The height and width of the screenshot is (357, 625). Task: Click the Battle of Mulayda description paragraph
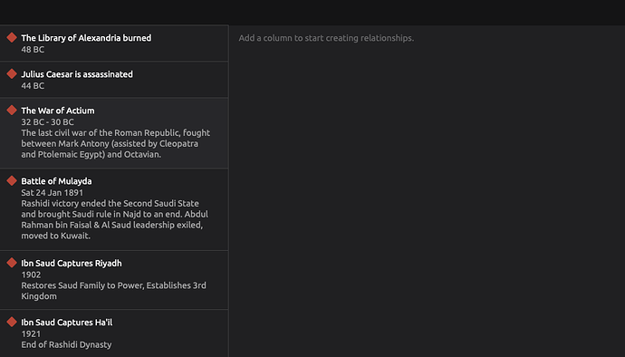point(115,220)
